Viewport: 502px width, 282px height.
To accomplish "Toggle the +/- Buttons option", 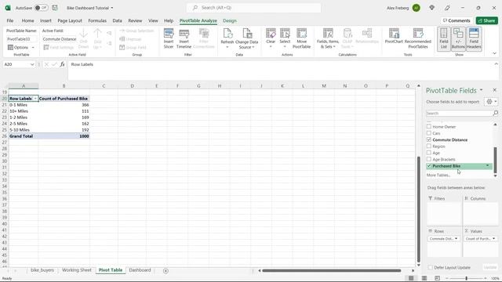I will (x=458, y=38).
